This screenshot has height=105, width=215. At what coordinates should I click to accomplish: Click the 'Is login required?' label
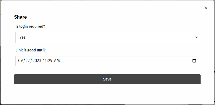(x=30, y=26)
